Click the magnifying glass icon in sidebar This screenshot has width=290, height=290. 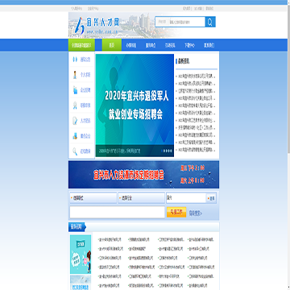point(75,151)
